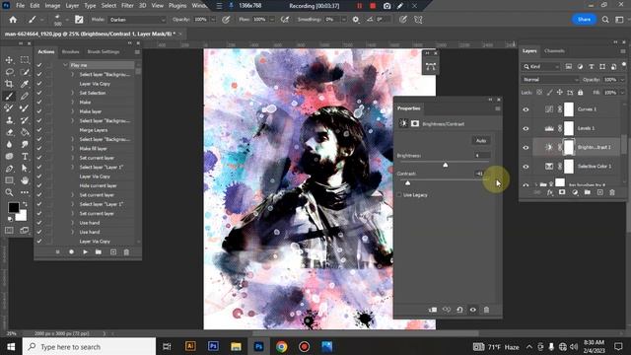Screen dimensions: 631x355
Task: Click the Brightness slider handle
Action: point(445,165)
